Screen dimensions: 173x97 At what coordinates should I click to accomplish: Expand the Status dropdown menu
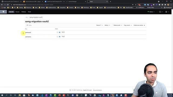coord(151,12)
